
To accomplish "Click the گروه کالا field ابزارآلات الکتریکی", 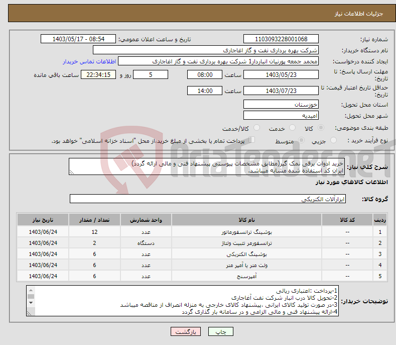I will click(208, 199).
